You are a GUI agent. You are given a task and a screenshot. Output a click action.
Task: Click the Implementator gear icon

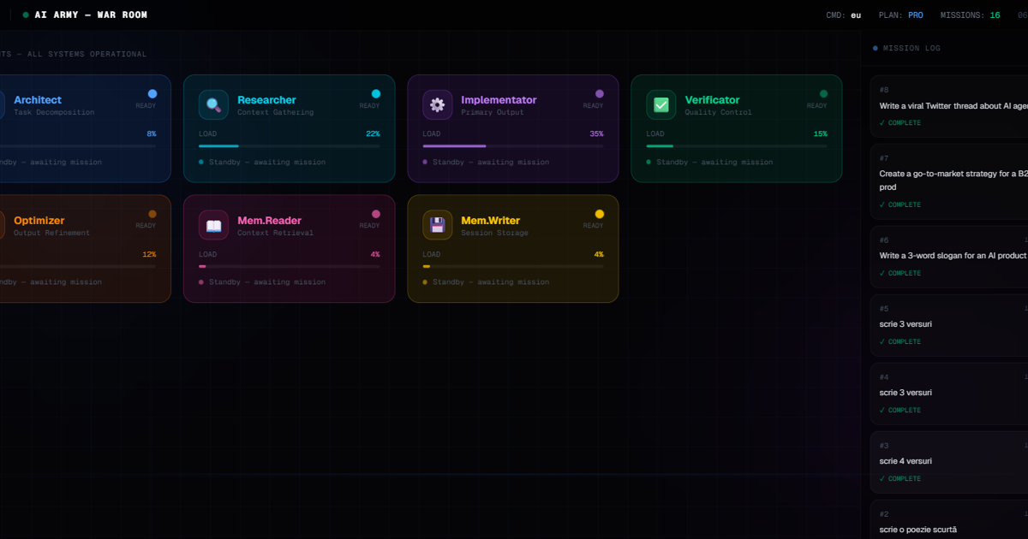[437, 104]
